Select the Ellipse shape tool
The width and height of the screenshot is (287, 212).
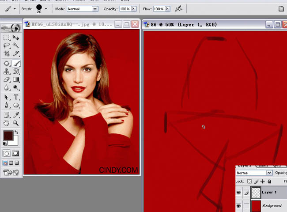coord(16,105)
